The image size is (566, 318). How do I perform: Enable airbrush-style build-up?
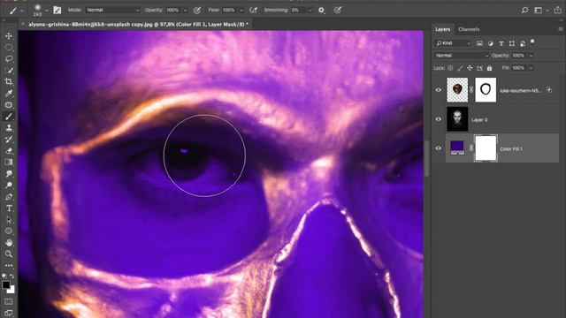click(x=254, y=10)
